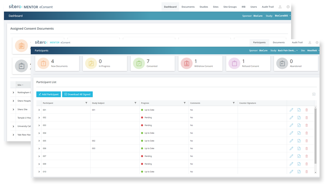Click the export icon above participant table
This screenshot has width=329, height=184.
(314, 94)
